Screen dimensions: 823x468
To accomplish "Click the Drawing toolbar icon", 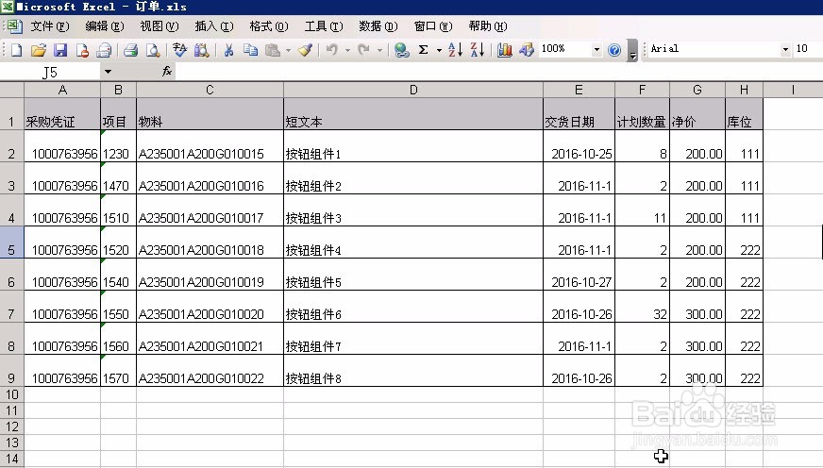I will point(527,50).
